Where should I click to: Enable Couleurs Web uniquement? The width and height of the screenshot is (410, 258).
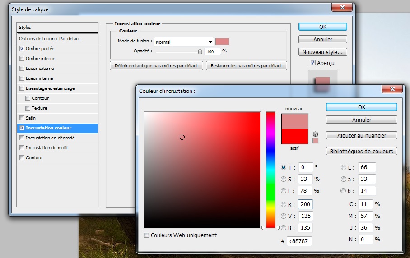point(147,235)
